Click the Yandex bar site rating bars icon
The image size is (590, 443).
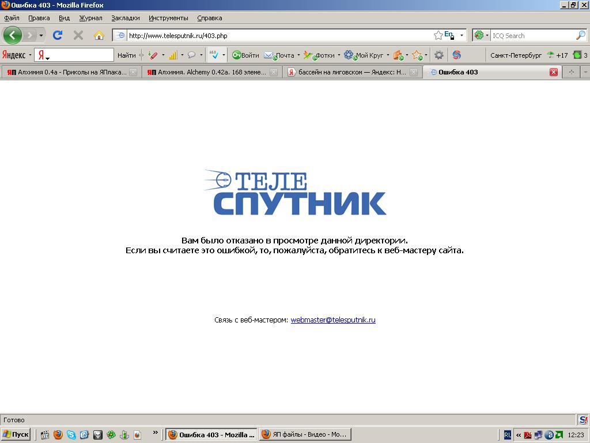[x=173, y=55]
